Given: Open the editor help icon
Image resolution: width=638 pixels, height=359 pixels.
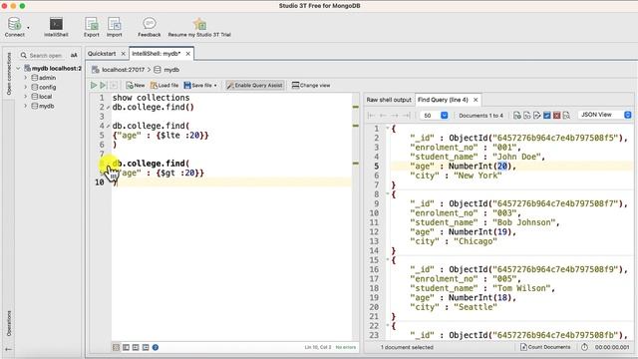Looking at the screenshot, I should [156, 347].
